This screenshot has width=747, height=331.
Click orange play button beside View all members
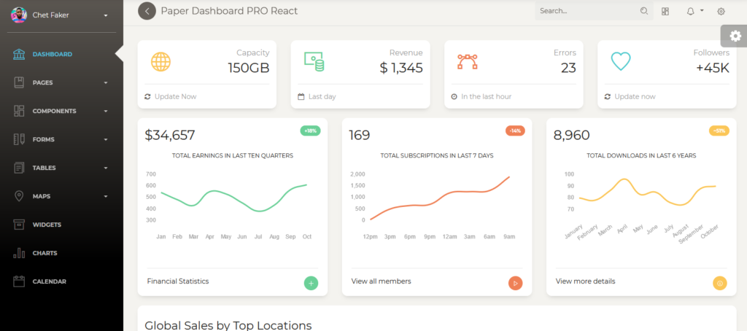[x=516, y=284]
